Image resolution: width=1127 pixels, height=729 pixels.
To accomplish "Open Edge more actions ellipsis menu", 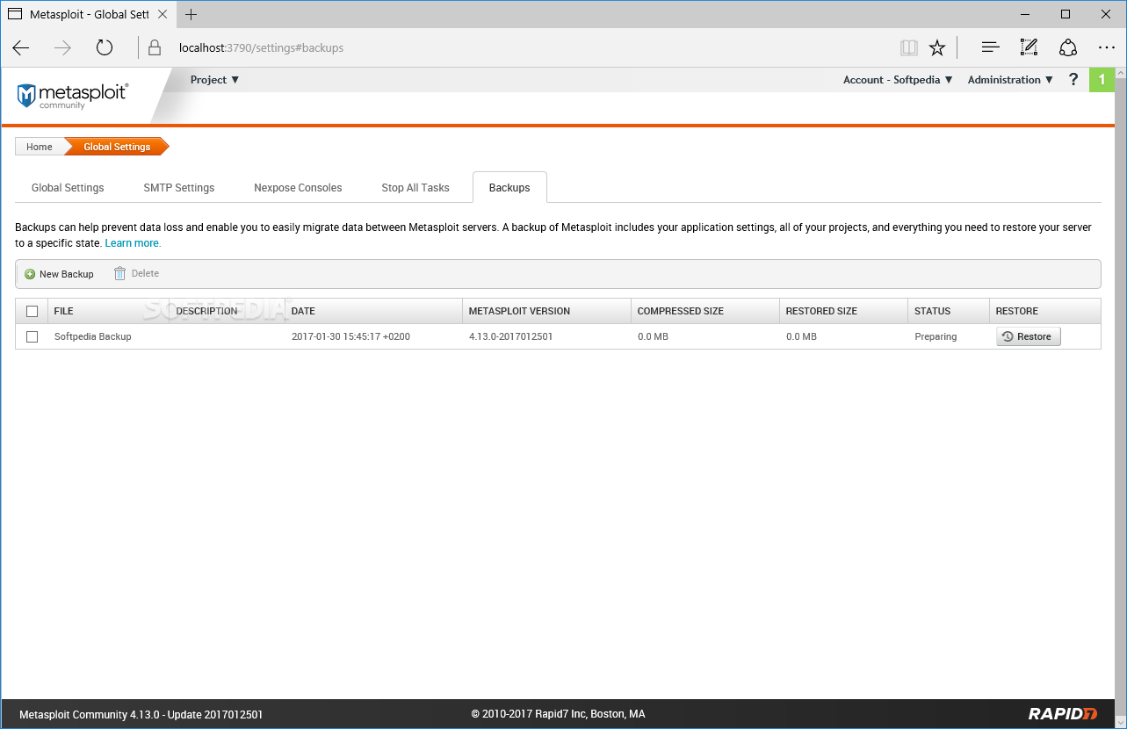I will [1107, 47].
